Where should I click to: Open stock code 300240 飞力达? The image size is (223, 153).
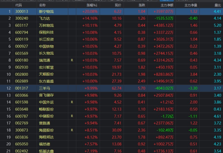(x=21, y=18)
